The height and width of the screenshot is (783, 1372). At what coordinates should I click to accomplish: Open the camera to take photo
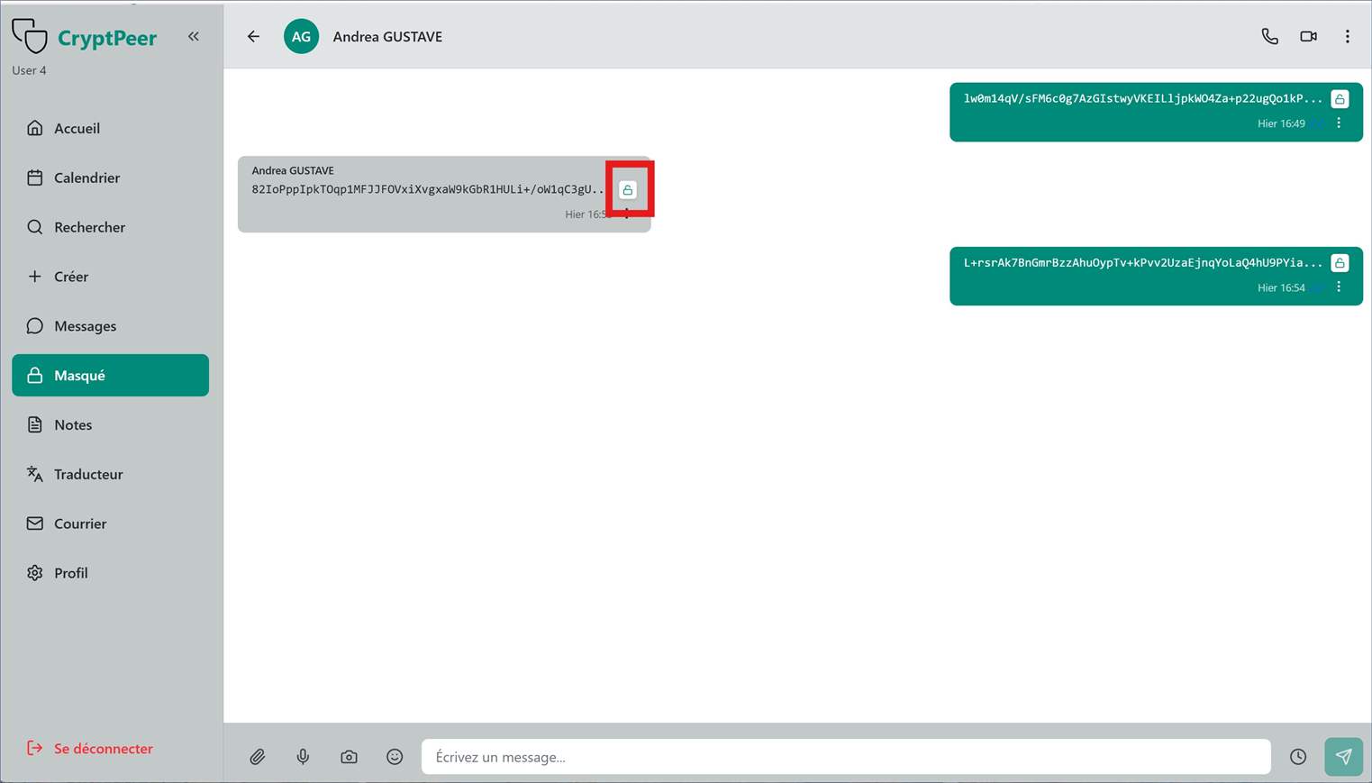coord(349,757)
